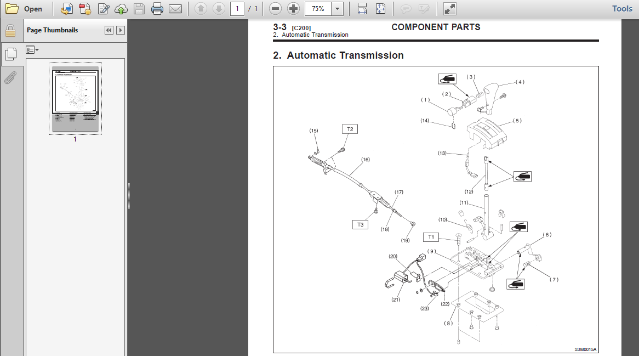This screenshot has width=639, height=356.
Task: Click the T1 torque label in diagram
Action: 431,237
